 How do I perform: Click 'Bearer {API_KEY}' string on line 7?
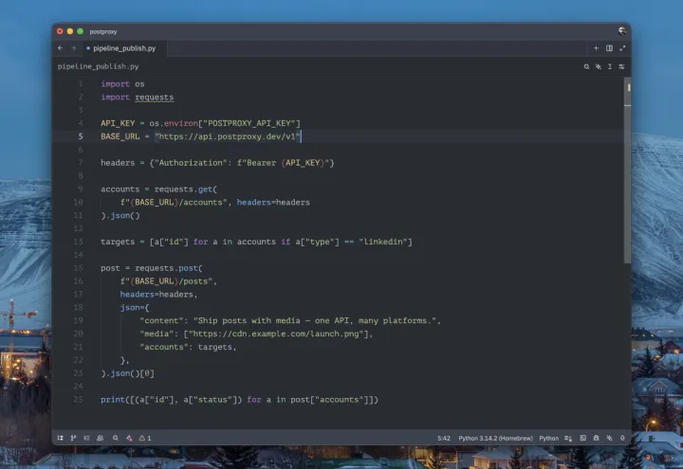(x=283, y=163)
